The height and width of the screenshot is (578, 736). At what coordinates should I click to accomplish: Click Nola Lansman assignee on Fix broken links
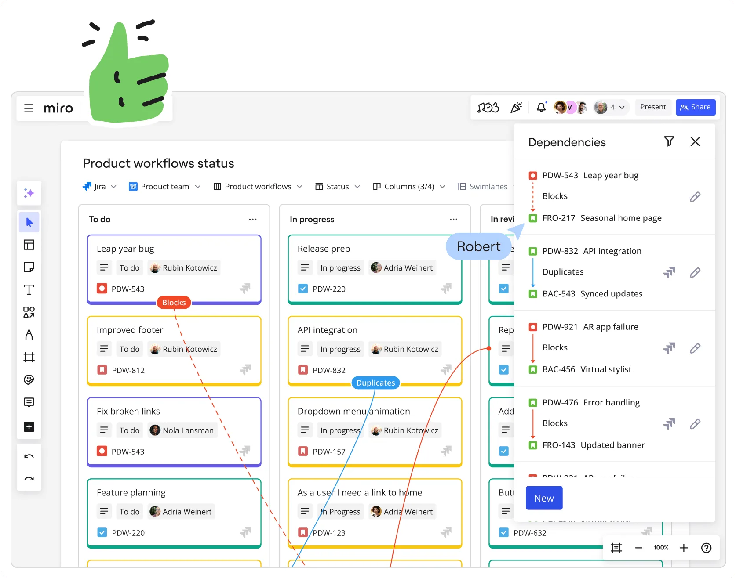pos(182,430)
